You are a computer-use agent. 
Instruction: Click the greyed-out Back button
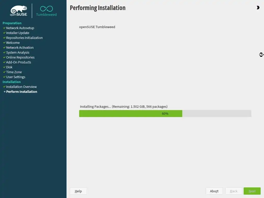coord(234,191)
